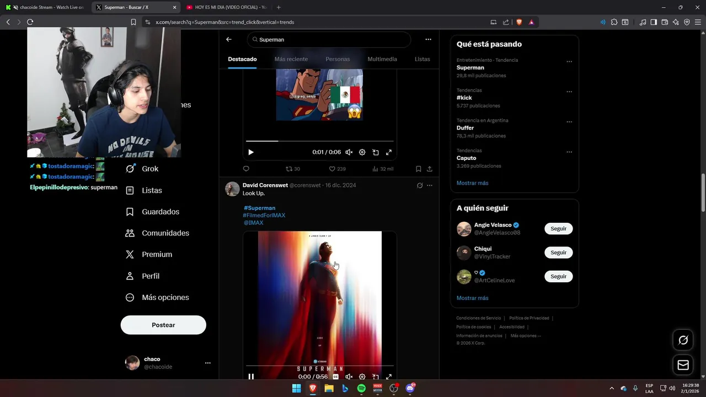Open search options three-dot menu beside search box
The image size is (706, 397).
click(428, 40)
